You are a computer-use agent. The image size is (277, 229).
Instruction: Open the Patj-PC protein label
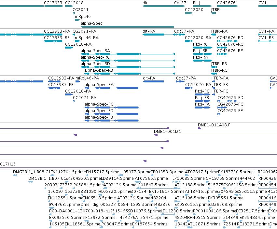202,91
